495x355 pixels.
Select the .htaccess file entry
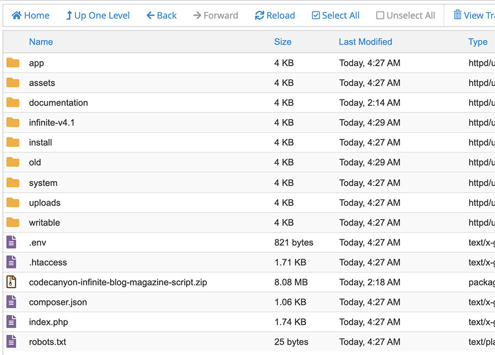48,262
